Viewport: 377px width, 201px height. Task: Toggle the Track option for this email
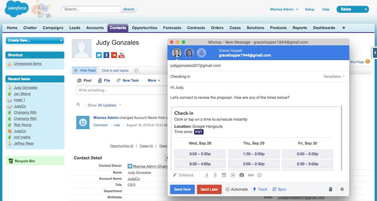(x=260, y=189)
